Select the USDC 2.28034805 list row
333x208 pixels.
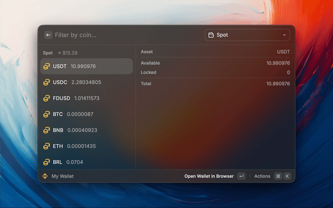[86, 82]
